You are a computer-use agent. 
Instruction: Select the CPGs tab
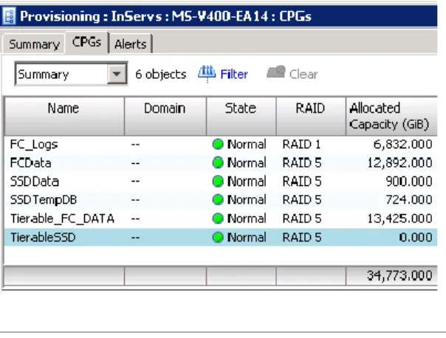86,42
